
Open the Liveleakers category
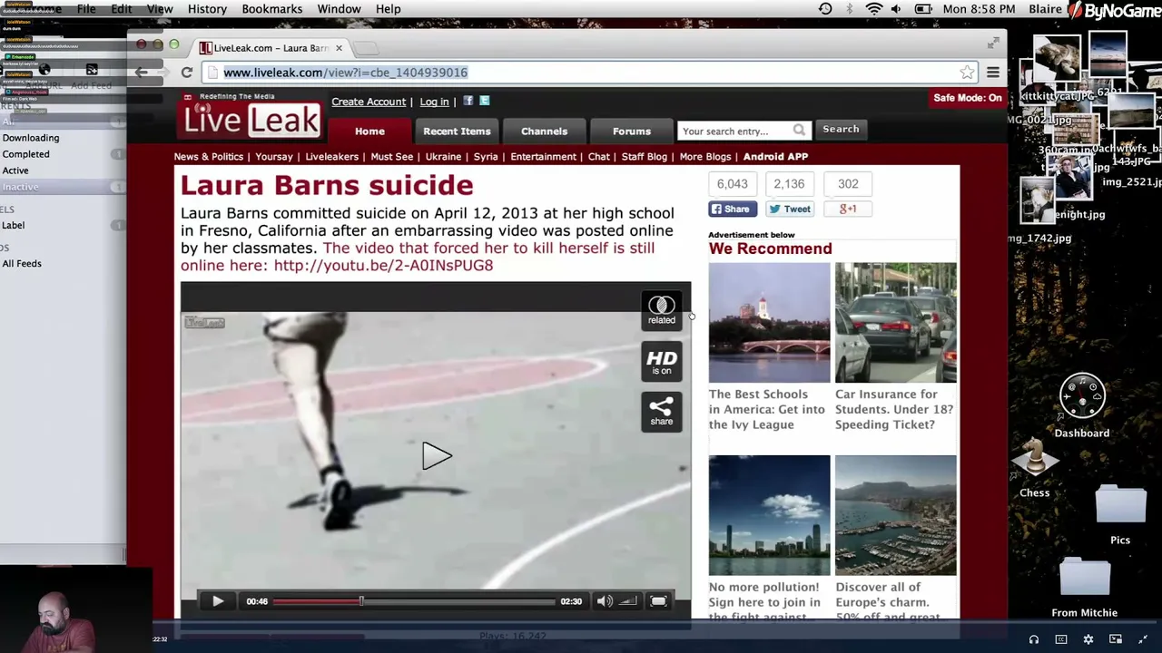[331, 157]
